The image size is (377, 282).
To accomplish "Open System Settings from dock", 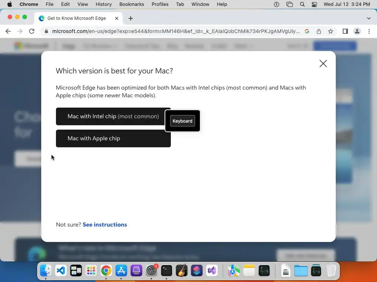I will (x=151, y=271).
